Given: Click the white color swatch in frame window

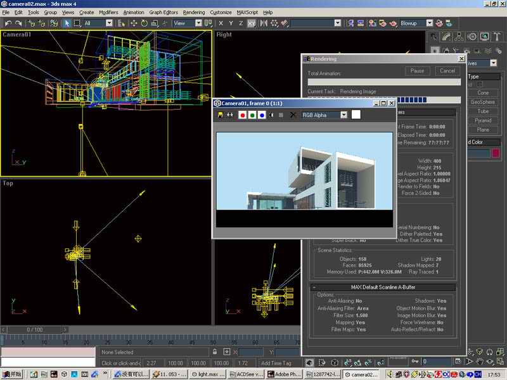Looking at the screenshot, I should click(356, 115).
